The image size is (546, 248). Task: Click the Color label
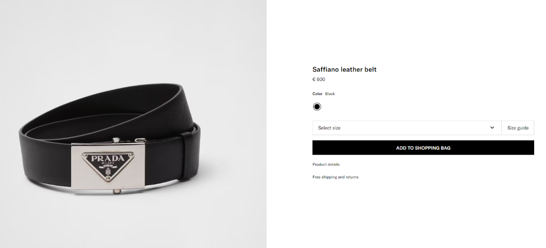click(x=317, y=94)
